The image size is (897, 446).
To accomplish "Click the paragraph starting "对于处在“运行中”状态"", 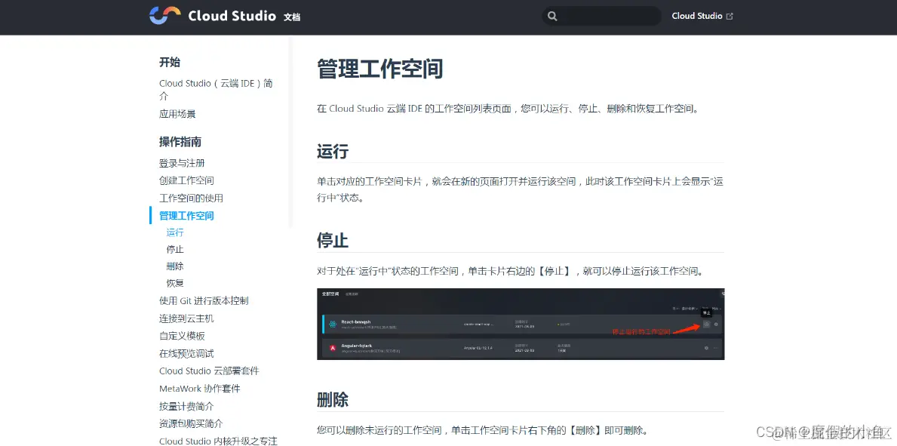I will [x=509, y=271].
